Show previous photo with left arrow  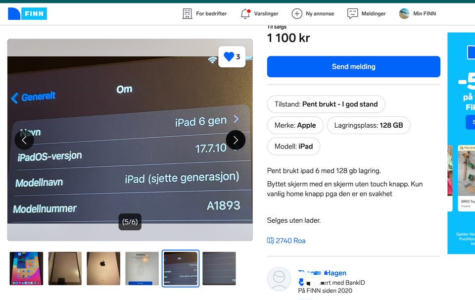(24, 140)
